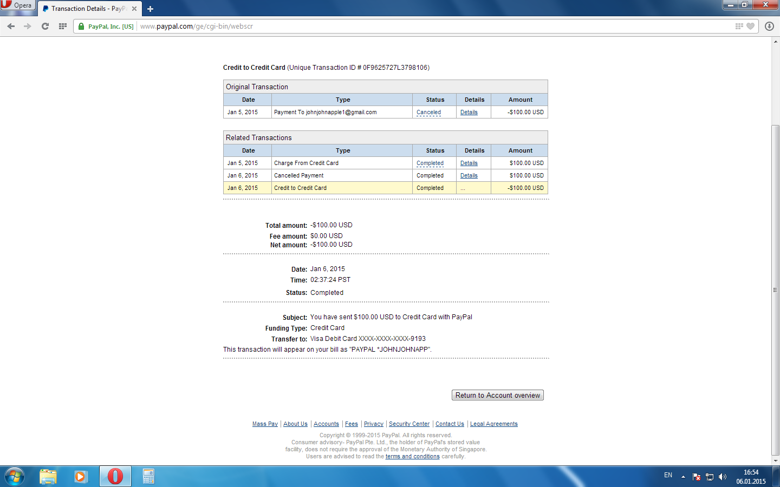Open the About Us footer link
The image size is (780, 487).
[x=295, y=424]
